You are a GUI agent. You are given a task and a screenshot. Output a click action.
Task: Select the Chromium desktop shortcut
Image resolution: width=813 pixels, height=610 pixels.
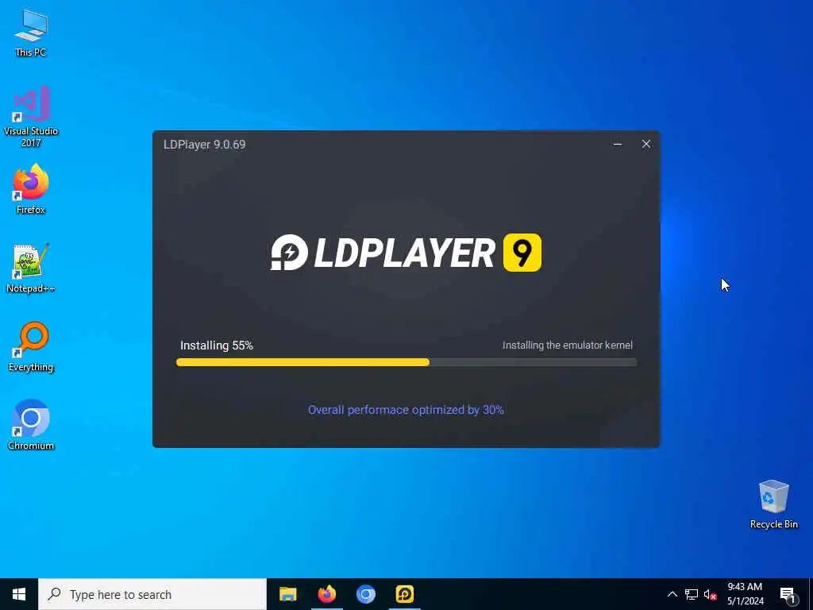click(x=31, y=425)
